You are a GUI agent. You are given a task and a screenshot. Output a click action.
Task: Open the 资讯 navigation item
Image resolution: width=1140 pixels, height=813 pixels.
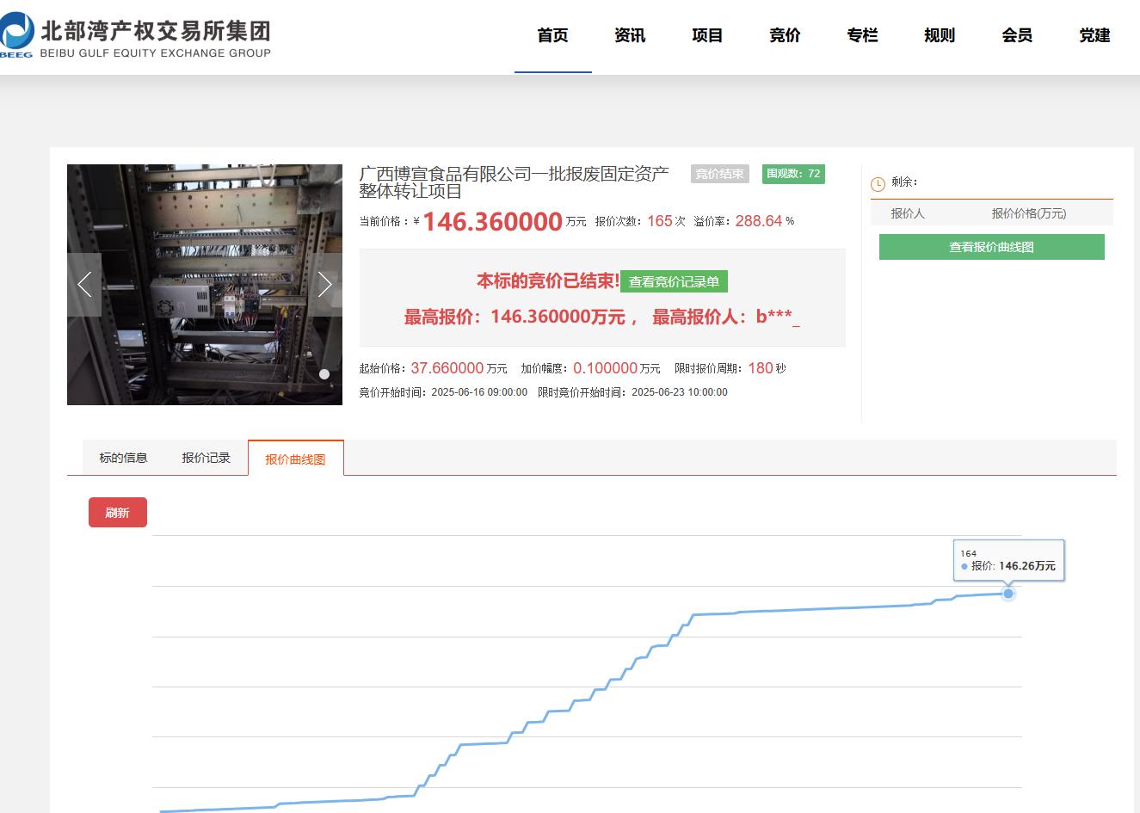(x=630, y=35)
